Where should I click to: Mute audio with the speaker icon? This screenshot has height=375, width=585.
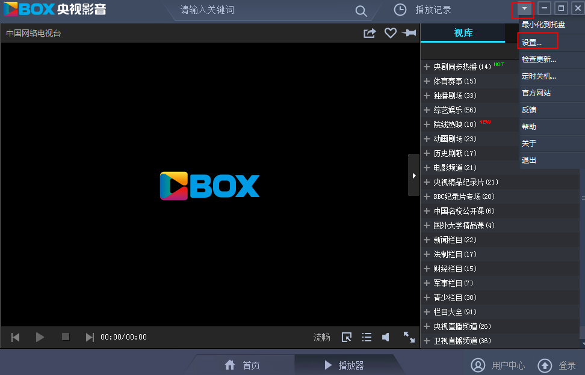pyautogui.click(x=386, y=337)
